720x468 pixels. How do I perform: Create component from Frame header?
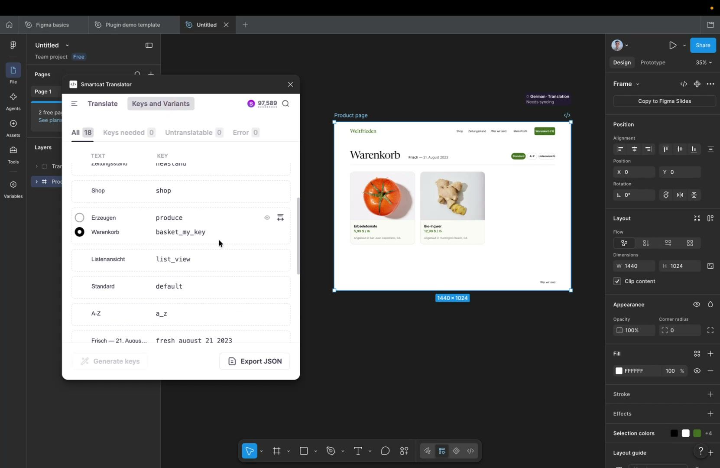(697, 84)
